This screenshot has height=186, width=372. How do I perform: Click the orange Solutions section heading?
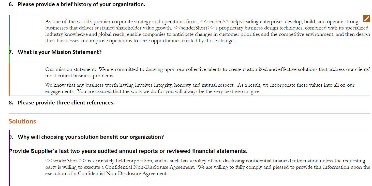[x=22, y=121]
